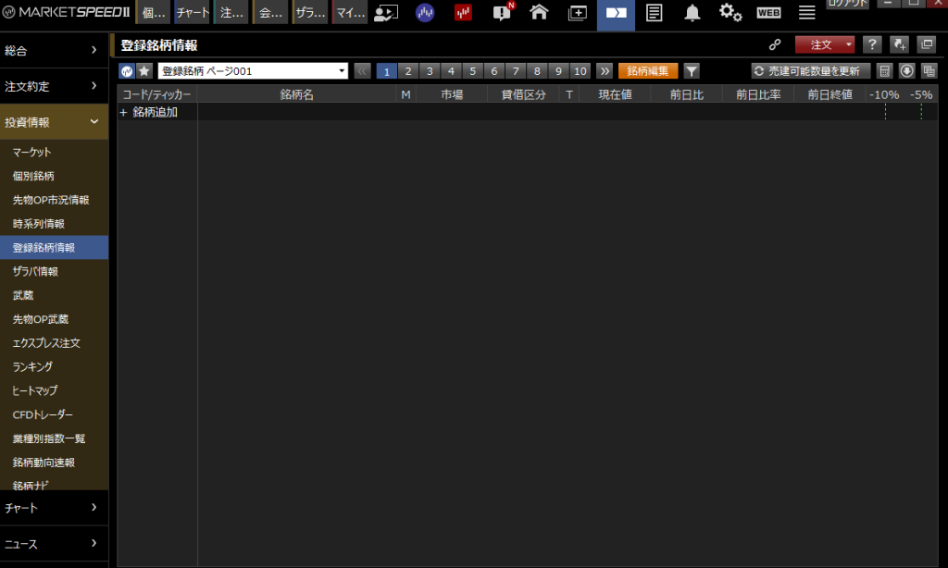Click the alert message icon with N badge
Image resolution: width=948 pixels, height=568 pixels.
502,13
